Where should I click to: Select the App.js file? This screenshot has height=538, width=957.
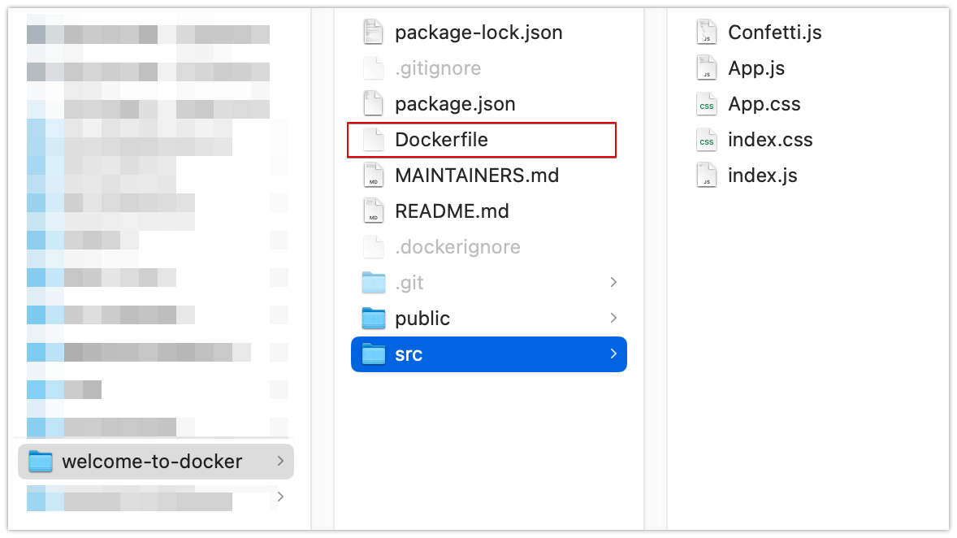[x=756, y=68]
